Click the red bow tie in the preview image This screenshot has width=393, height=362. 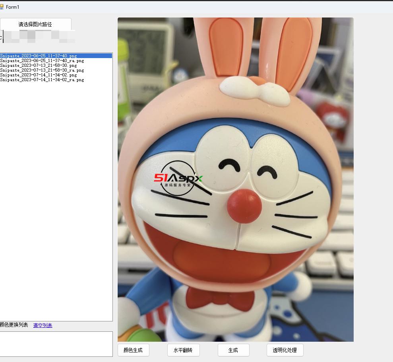click(x=220, y=299)
